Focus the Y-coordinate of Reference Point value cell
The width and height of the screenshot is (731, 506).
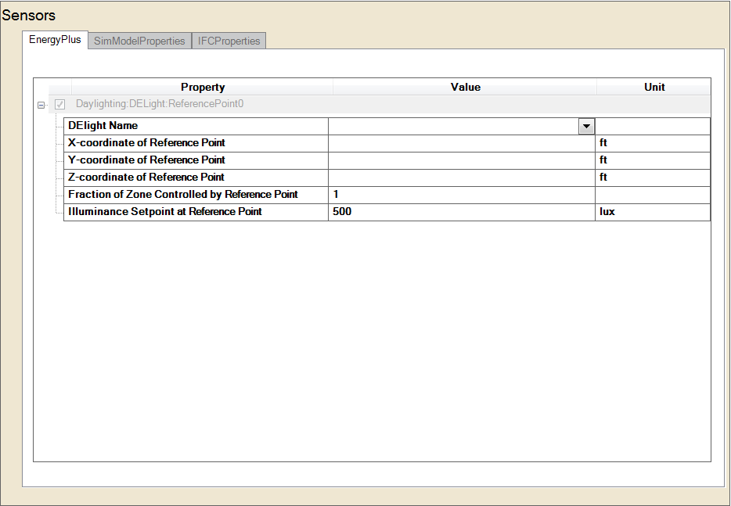coord(461,160)
